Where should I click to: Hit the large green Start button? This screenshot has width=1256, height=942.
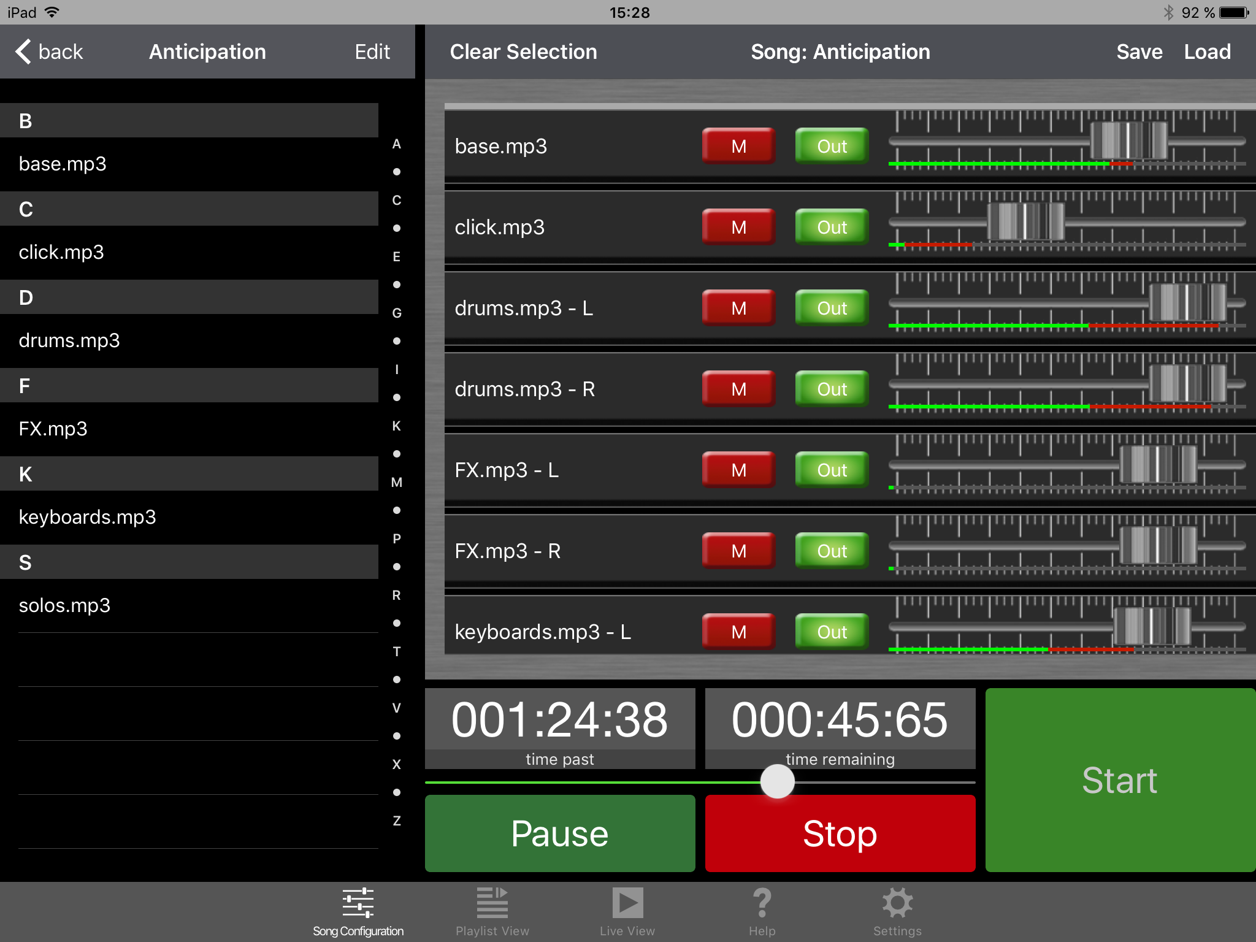point(1120,780)
